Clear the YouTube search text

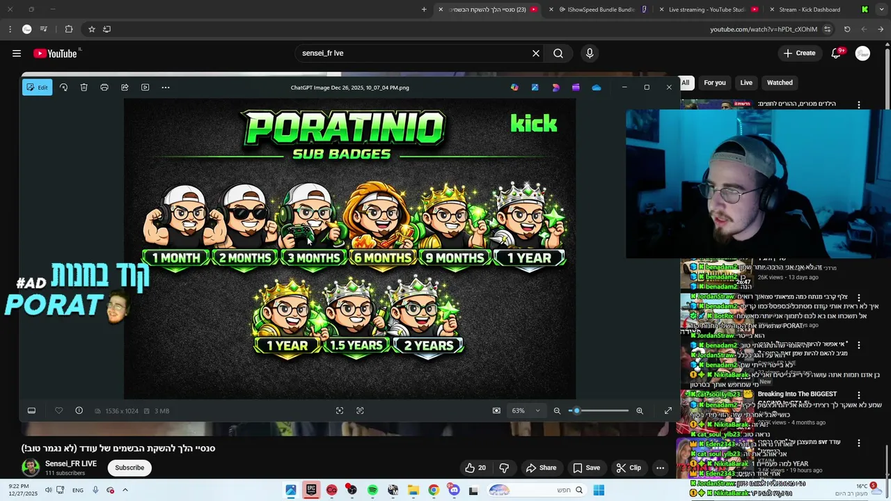(x=536, y=53)
